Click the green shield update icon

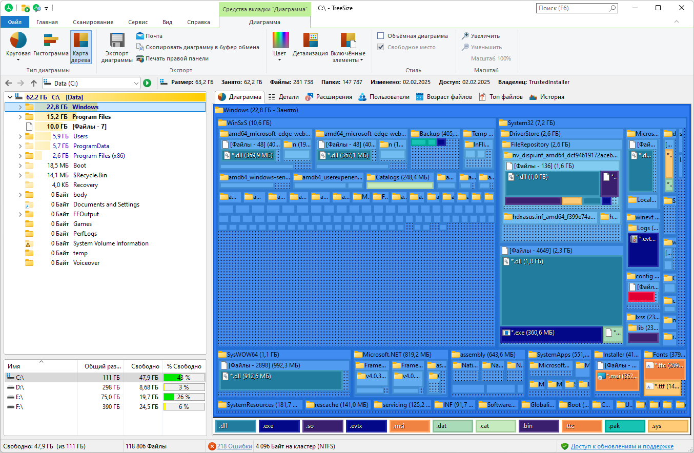click(x=565, y=446)
